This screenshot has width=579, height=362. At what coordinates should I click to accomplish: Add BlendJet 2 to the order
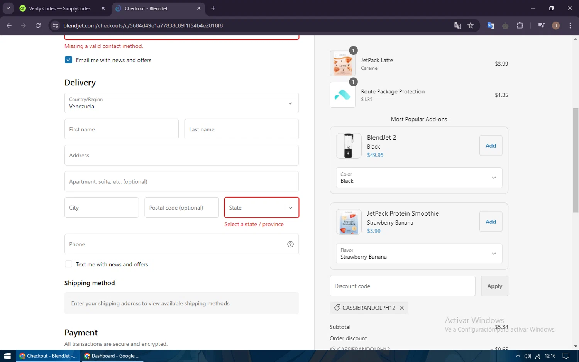(x=491, y=145)
